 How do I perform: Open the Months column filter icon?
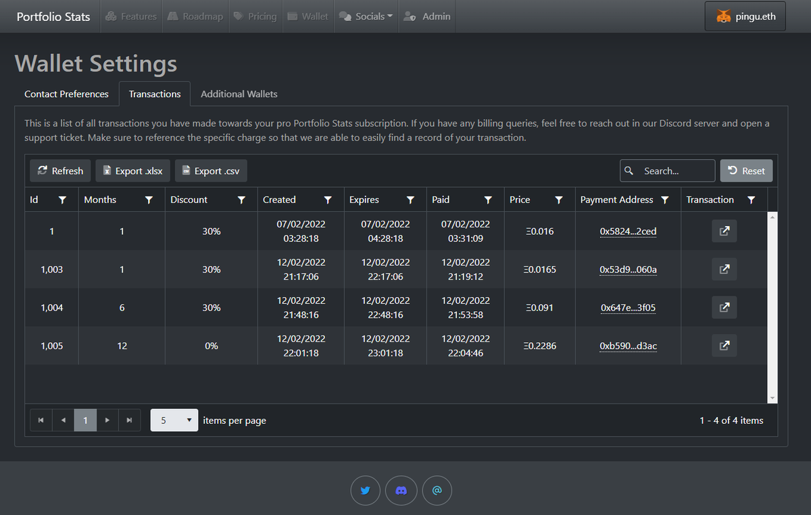pyautogui.click(x=149, y=200)
